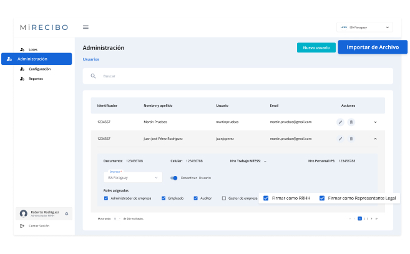
Task: Open the ISA Paraguay company selector at top
Action: [364, 27]
